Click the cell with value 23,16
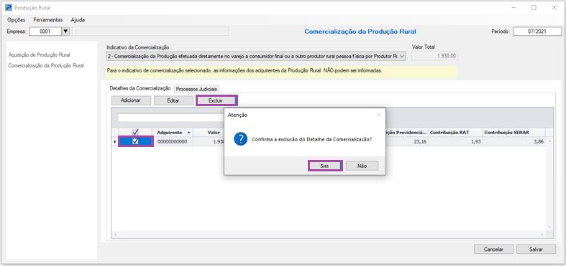The image size is (566, 266). [407, 141]
